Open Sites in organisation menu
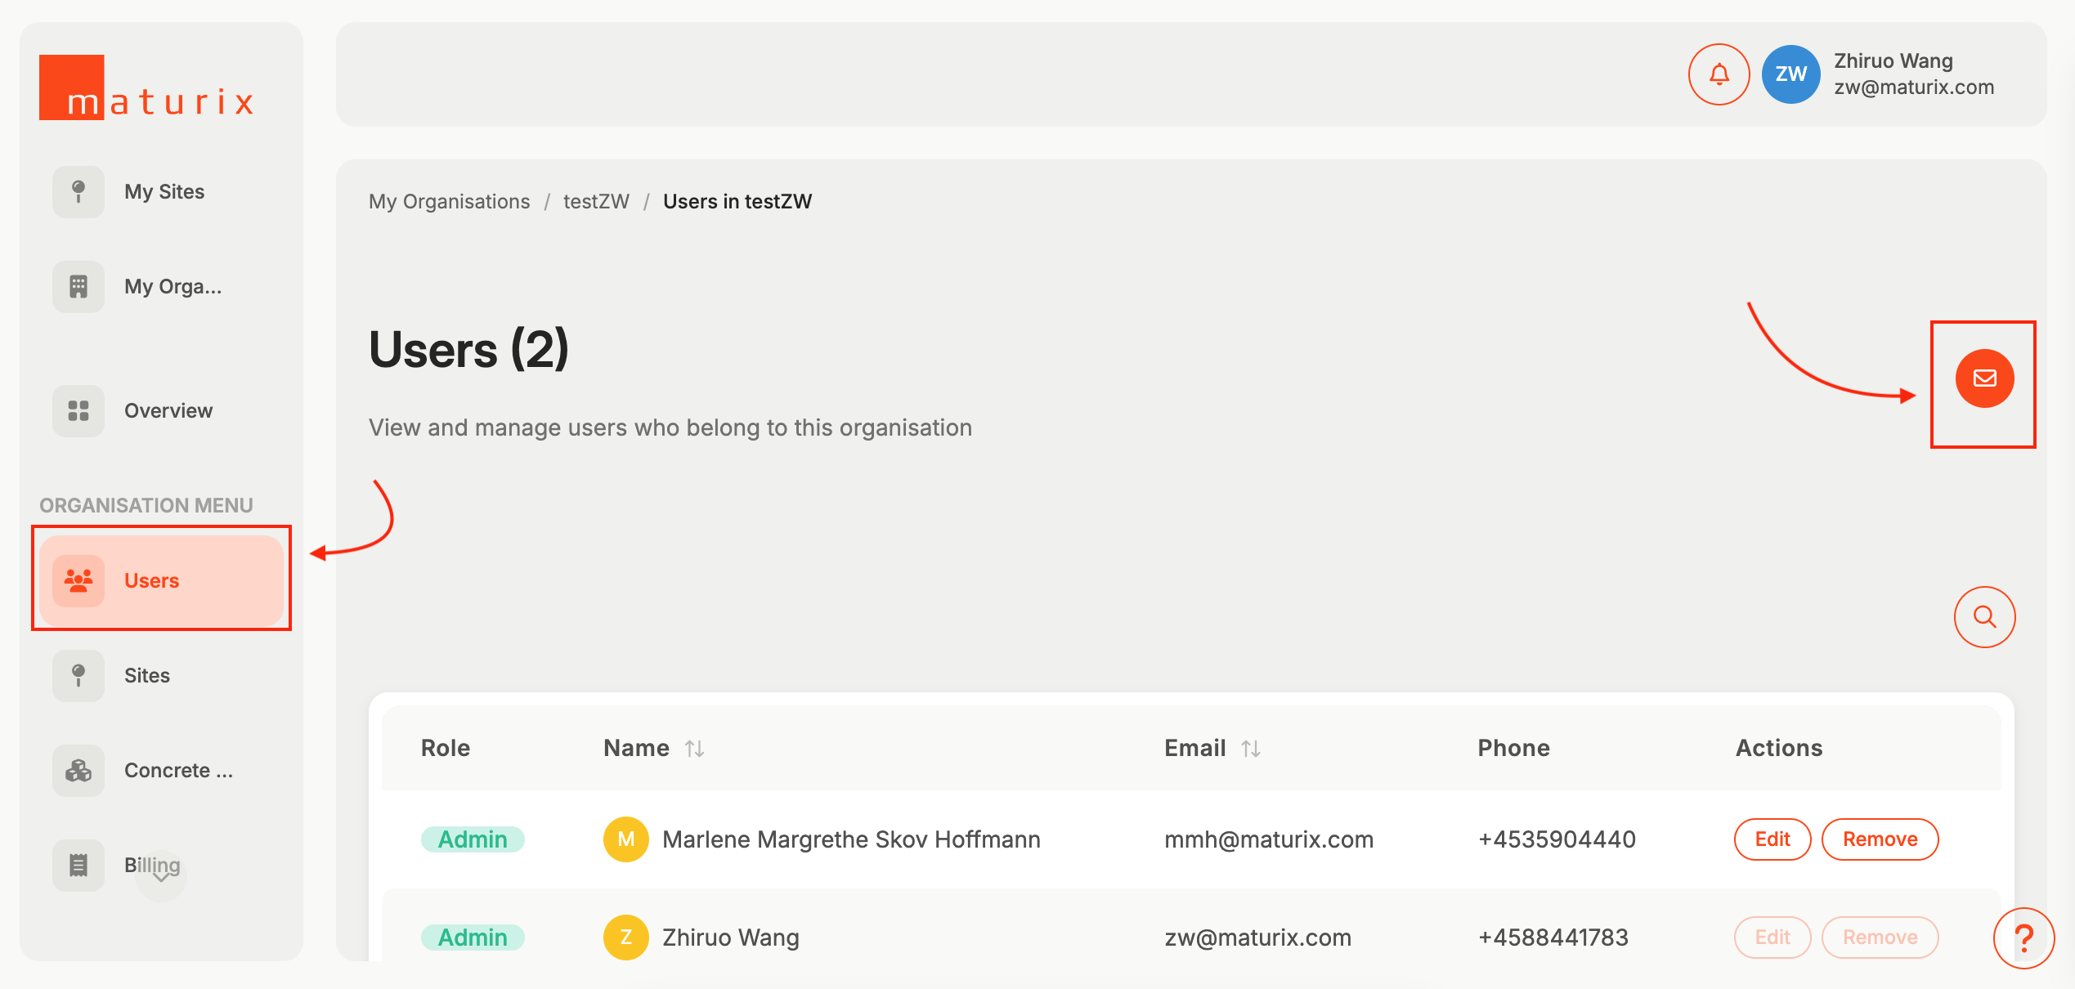 tap(147, 676)
